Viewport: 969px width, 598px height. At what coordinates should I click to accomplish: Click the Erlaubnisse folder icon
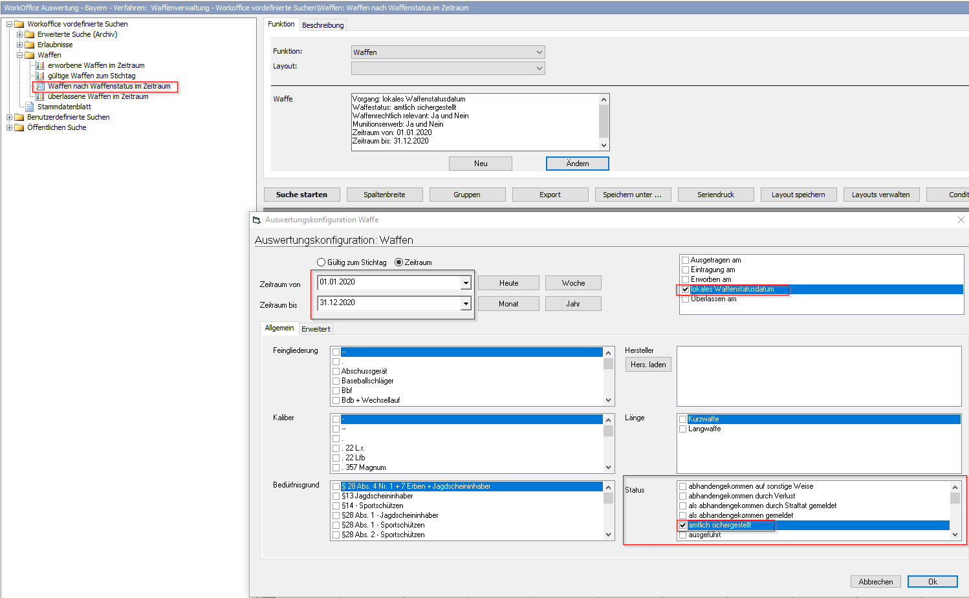pyautogui.click(x=30, y=45)
